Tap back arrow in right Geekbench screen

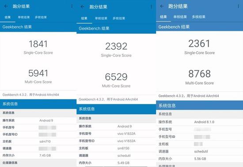[162, 6]
